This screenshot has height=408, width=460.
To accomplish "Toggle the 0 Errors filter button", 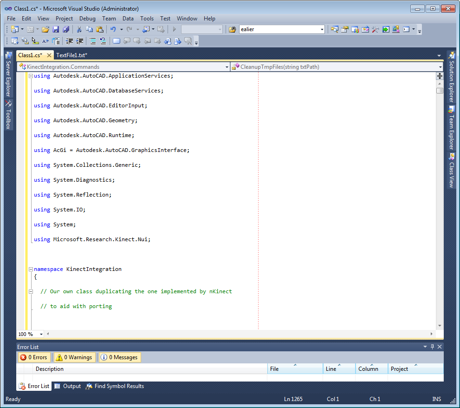I will [34, 357].
